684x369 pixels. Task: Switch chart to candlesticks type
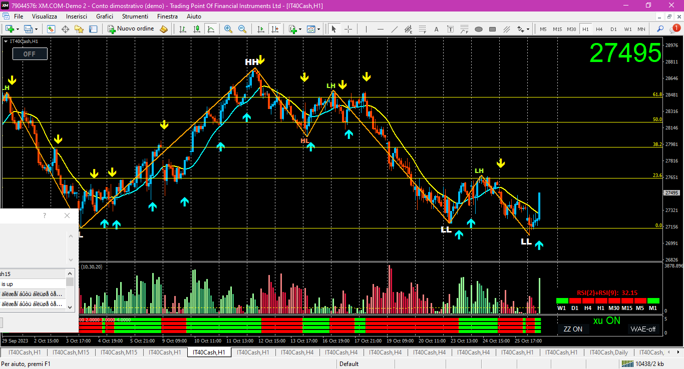pos(197,29)
